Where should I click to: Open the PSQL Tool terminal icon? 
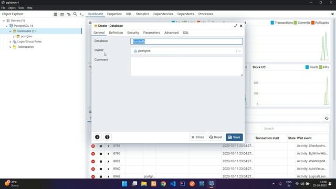(x=81, y=14)
